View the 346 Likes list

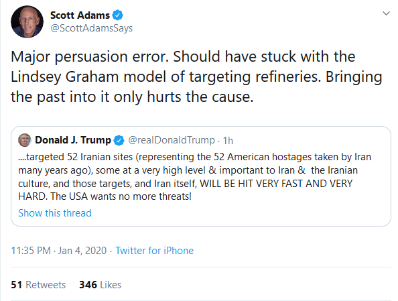(101, 285)
